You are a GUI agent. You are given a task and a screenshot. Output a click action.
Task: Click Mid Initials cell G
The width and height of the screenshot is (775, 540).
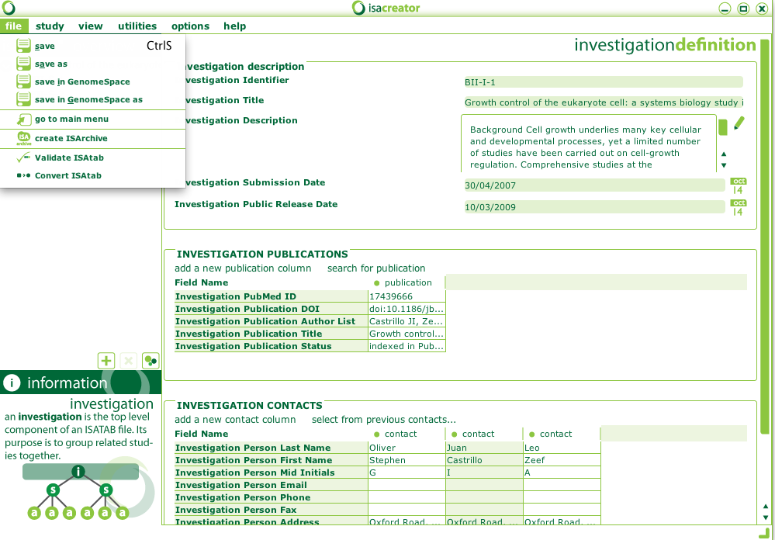click(x=407, y=472)
